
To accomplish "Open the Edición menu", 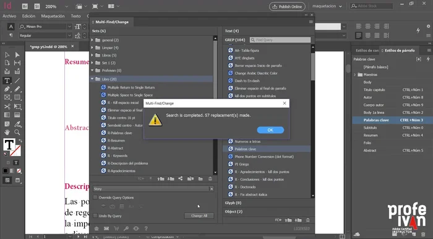I will point(28,16).
